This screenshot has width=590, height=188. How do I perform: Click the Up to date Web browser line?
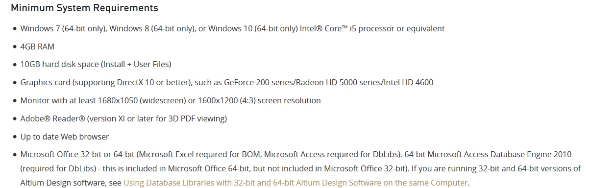click(x=65, y=137)
